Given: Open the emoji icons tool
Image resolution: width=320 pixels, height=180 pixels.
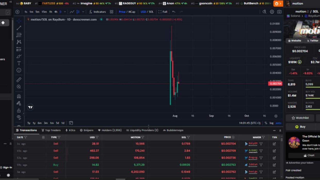Looking at the screenshot, I should pos(19,70).
